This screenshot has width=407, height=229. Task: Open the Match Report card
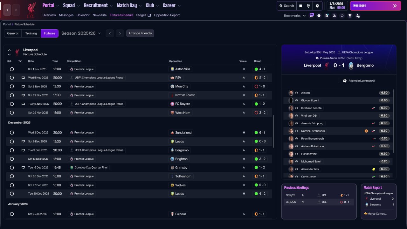pos(379,201)
